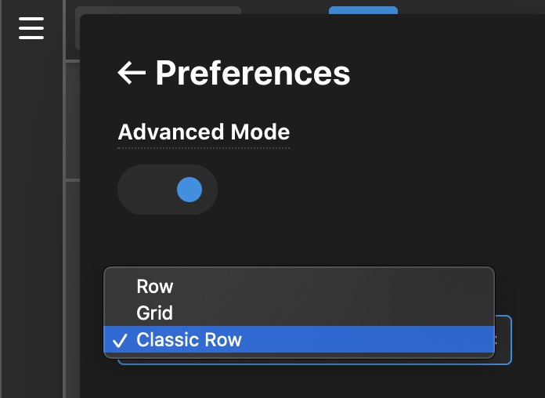Click empty area right of Advanced Mode toggle

[x=348, y=190]
